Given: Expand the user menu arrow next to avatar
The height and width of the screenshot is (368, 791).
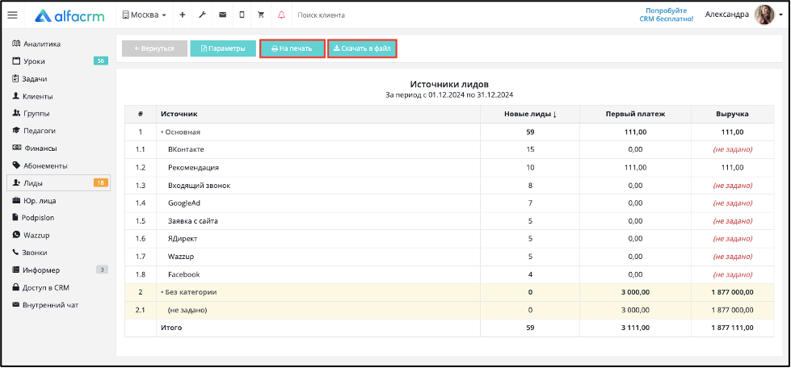Looking at the screenshot, I should [780, 15].
